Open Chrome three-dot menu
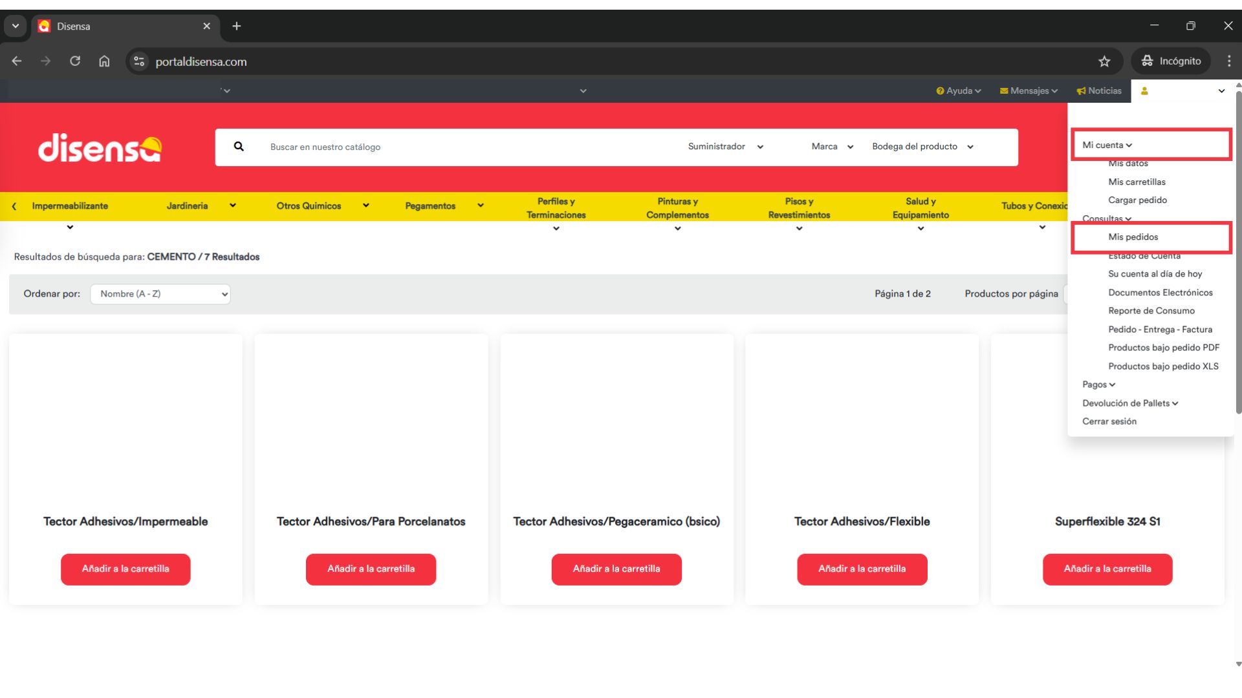1242x698 pixels. coord(1228,61)
